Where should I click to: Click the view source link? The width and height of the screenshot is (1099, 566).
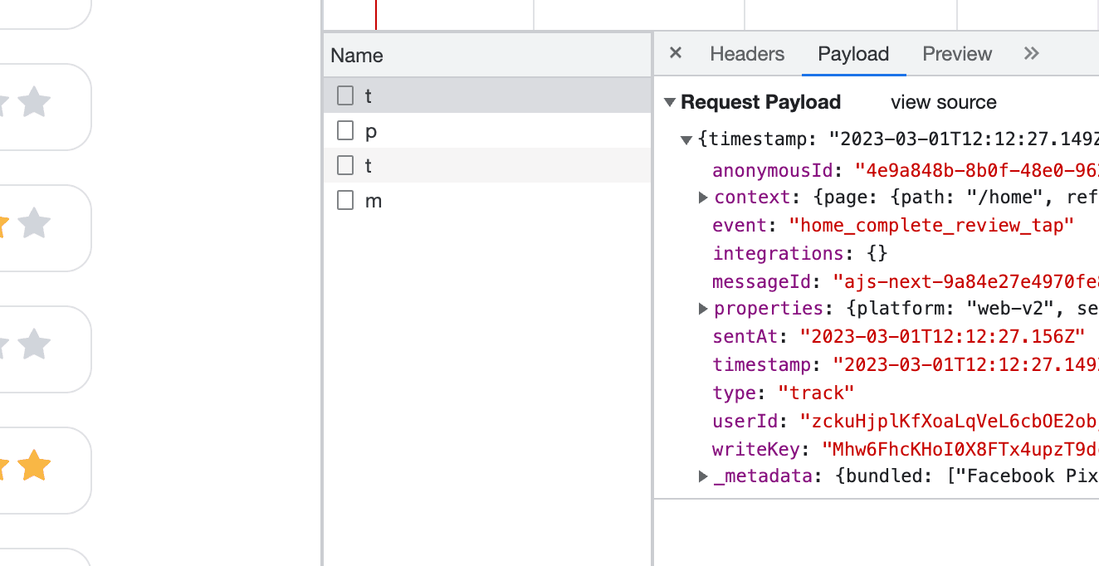944,102
